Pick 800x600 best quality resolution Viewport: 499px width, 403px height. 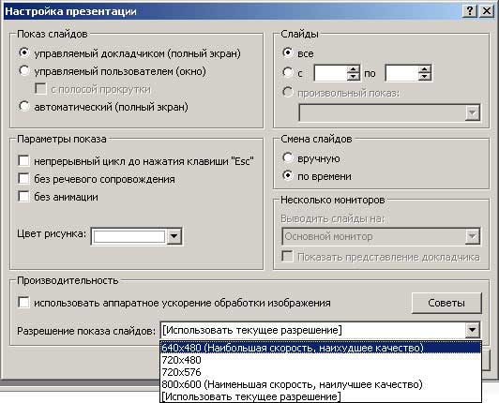pos(321,384)
